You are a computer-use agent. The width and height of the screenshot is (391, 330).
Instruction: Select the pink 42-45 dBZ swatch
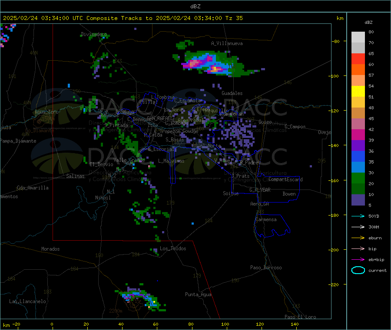[x=358, y=124]
